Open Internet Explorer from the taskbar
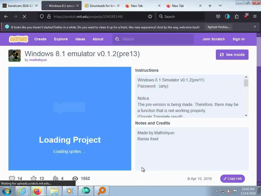Image resolution: width=261 pixels, height=196 pixels. pyautogui.click(x=22, y=191)
